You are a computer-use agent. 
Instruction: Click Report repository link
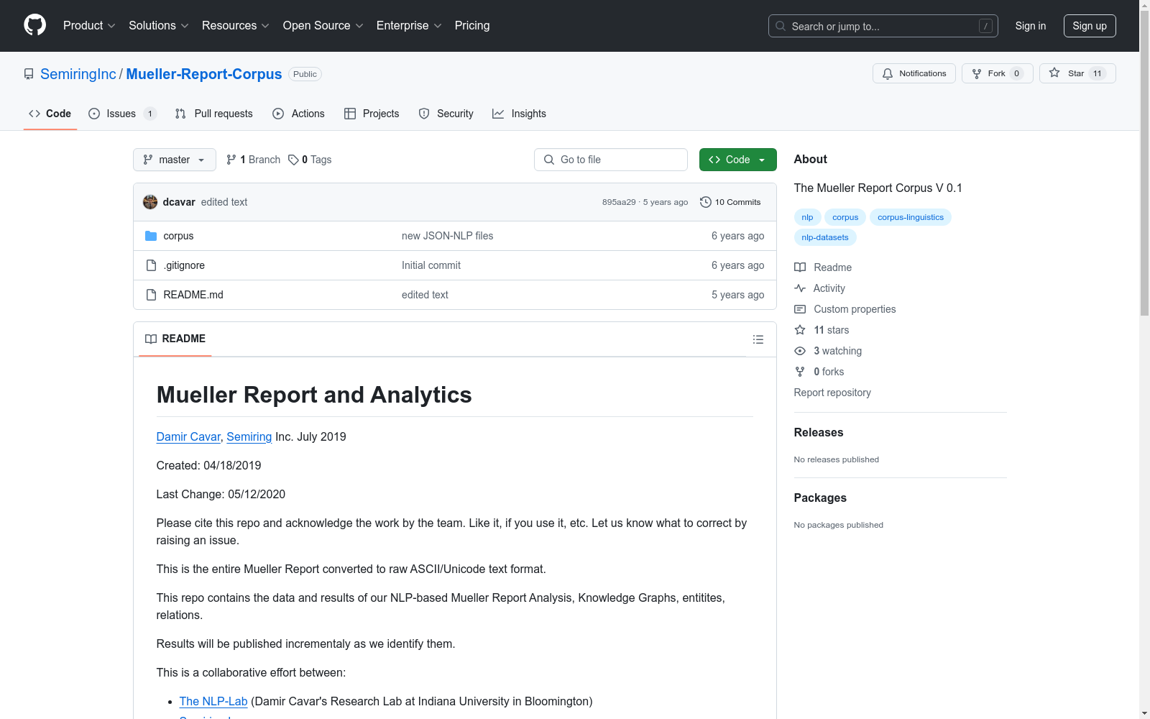point(832,393)
